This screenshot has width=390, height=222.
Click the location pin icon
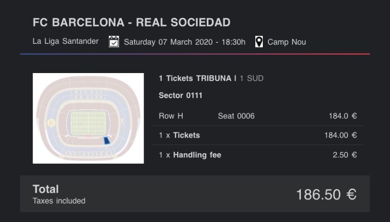(259, 42)
